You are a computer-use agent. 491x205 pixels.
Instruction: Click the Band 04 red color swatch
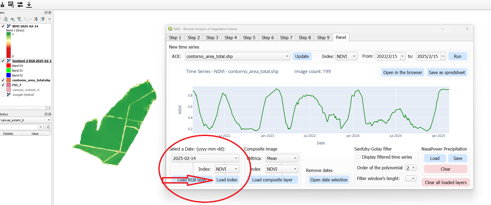[9, 66]
